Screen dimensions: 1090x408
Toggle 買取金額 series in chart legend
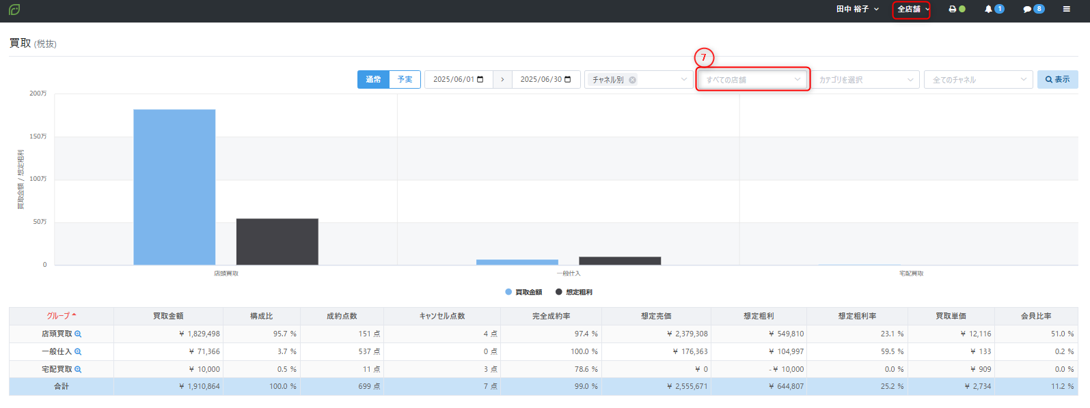[x=523, y=292]
